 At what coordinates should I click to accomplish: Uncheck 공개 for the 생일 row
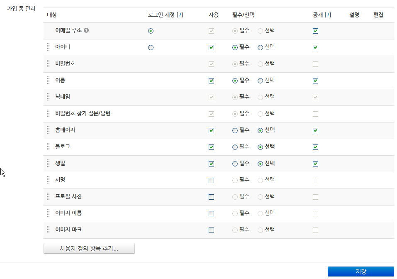[315, 163]
